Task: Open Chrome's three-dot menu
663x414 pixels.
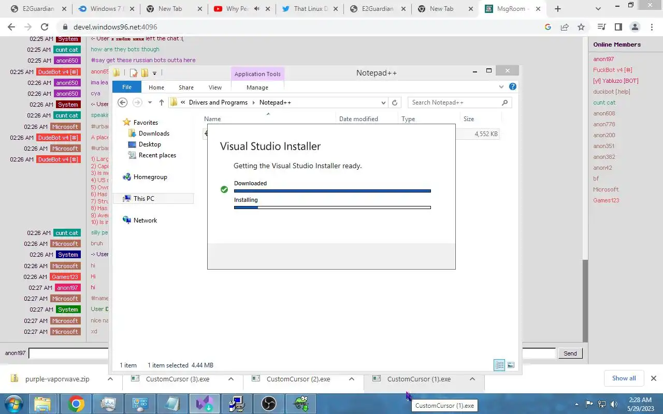Action: 652,27
